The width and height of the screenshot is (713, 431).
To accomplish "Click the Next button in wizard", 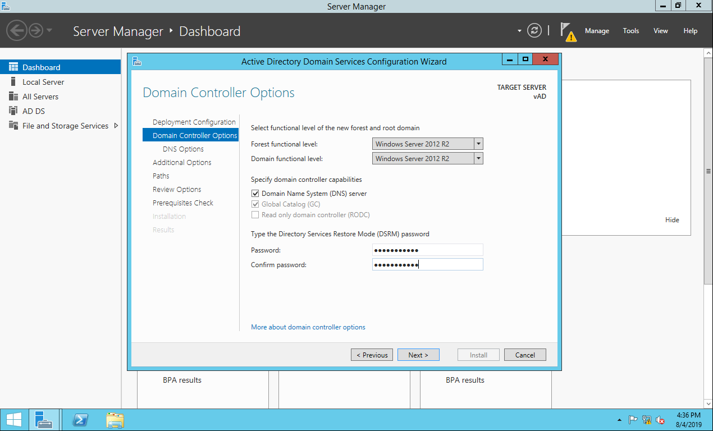I will [418, 355].
